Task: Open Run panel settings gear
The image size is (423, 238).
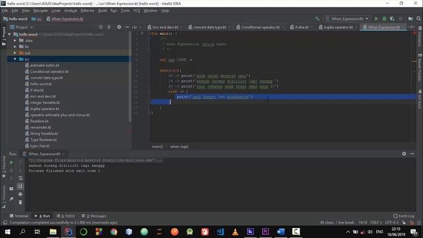Action: coord(404,153)
